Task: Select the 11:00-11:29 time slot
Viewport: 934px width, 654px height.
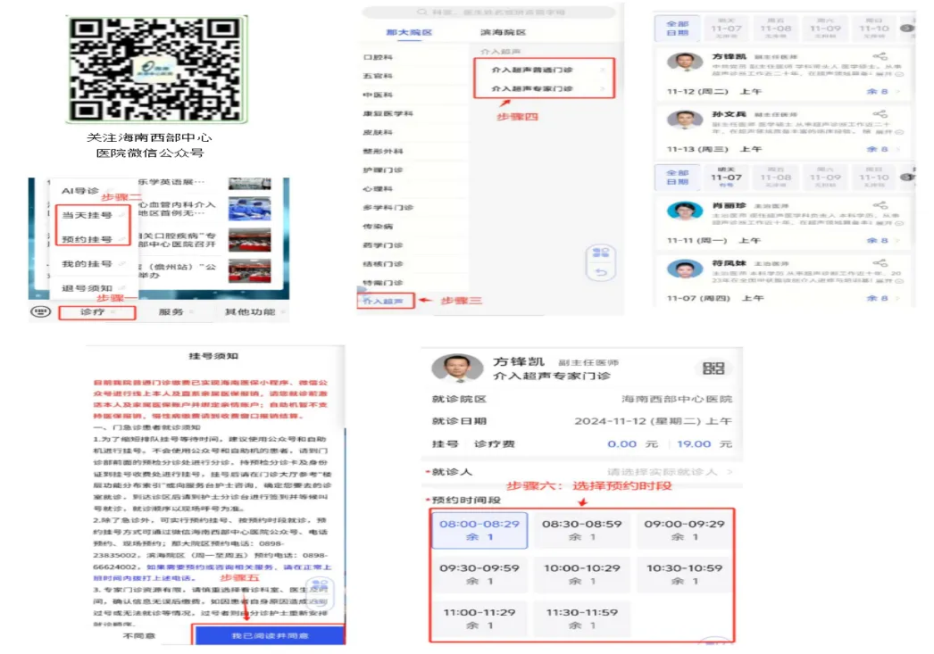Action: click(x=480, y=618)
